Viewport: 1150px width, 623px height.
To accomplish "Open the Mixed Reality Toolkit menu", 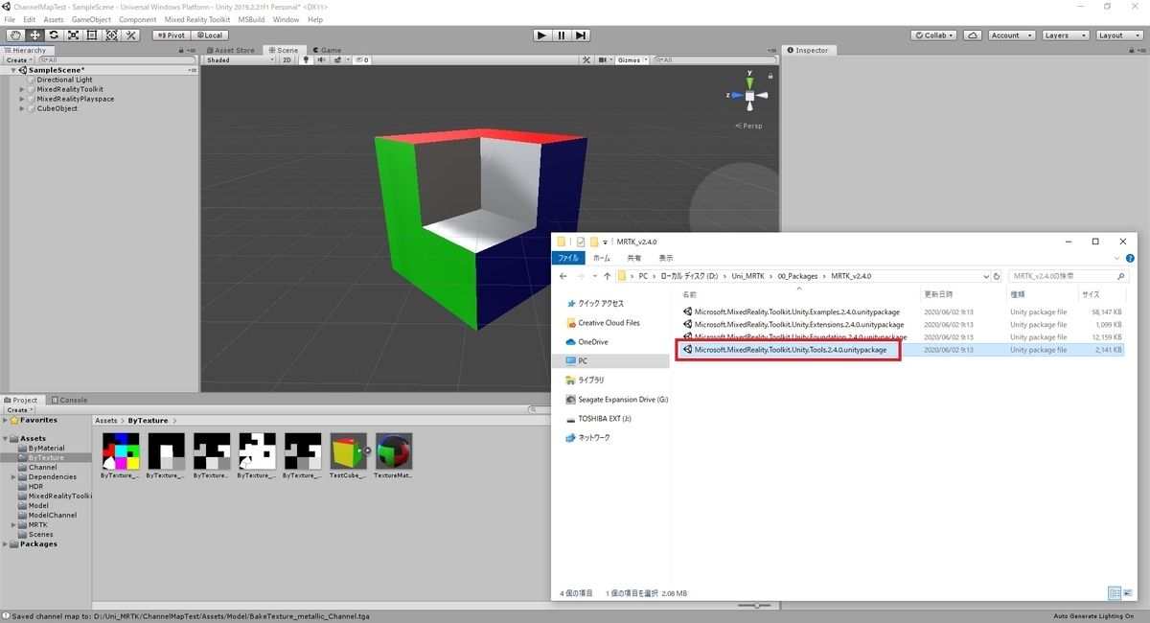I will [x=196, y=19].
